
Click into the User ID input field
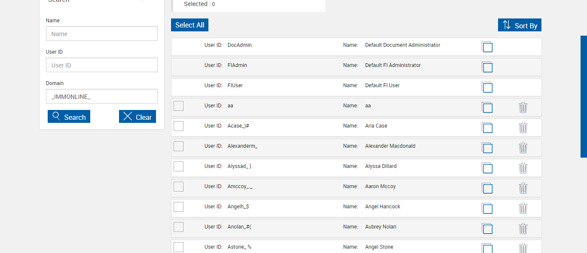(x=102, y=65)
